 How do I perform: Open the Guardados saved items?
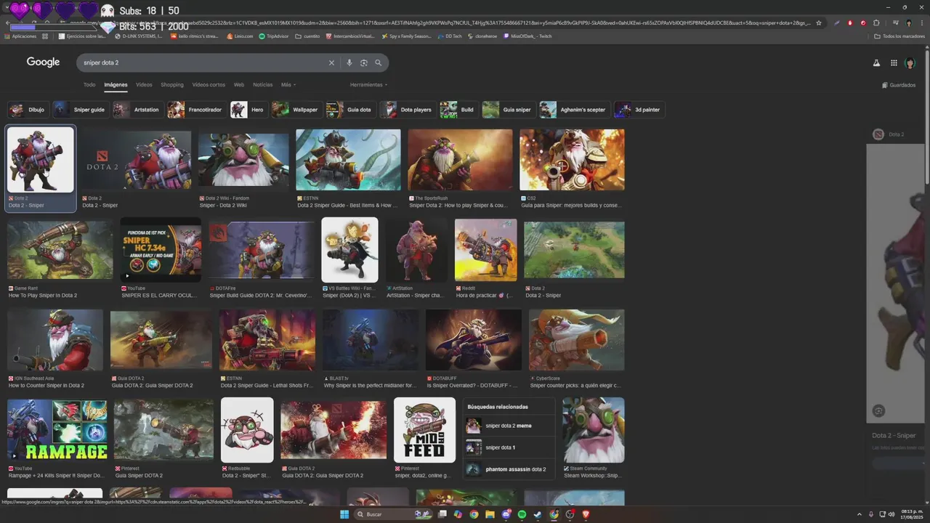point(899,85)
